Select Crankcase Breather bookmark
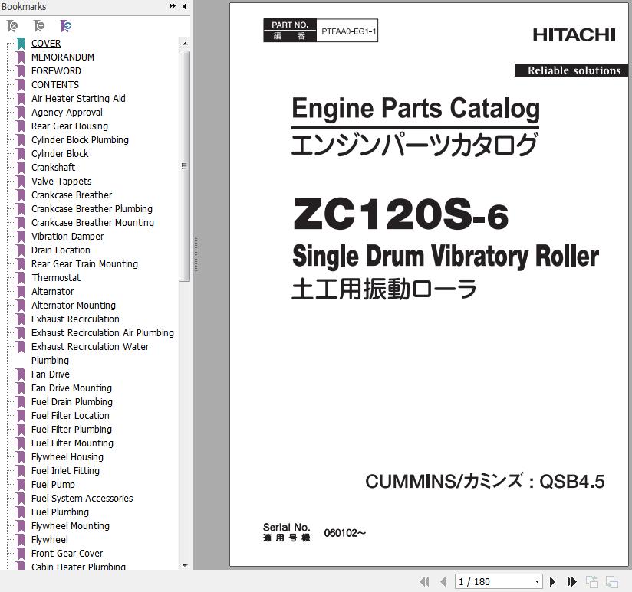632x592 pixels. (72, 195)
